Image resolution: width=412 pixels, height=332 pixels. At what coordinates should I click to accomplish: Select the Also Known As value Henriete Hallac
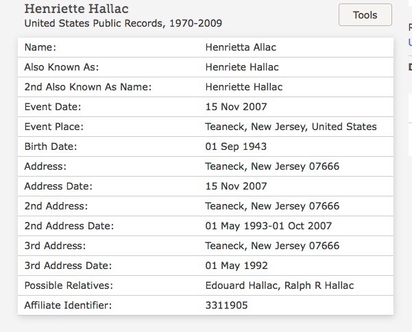(x=242, y=67)
